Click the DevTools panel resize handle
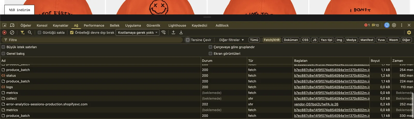Viewport: 414px width, 119px height. click(207, 17)
